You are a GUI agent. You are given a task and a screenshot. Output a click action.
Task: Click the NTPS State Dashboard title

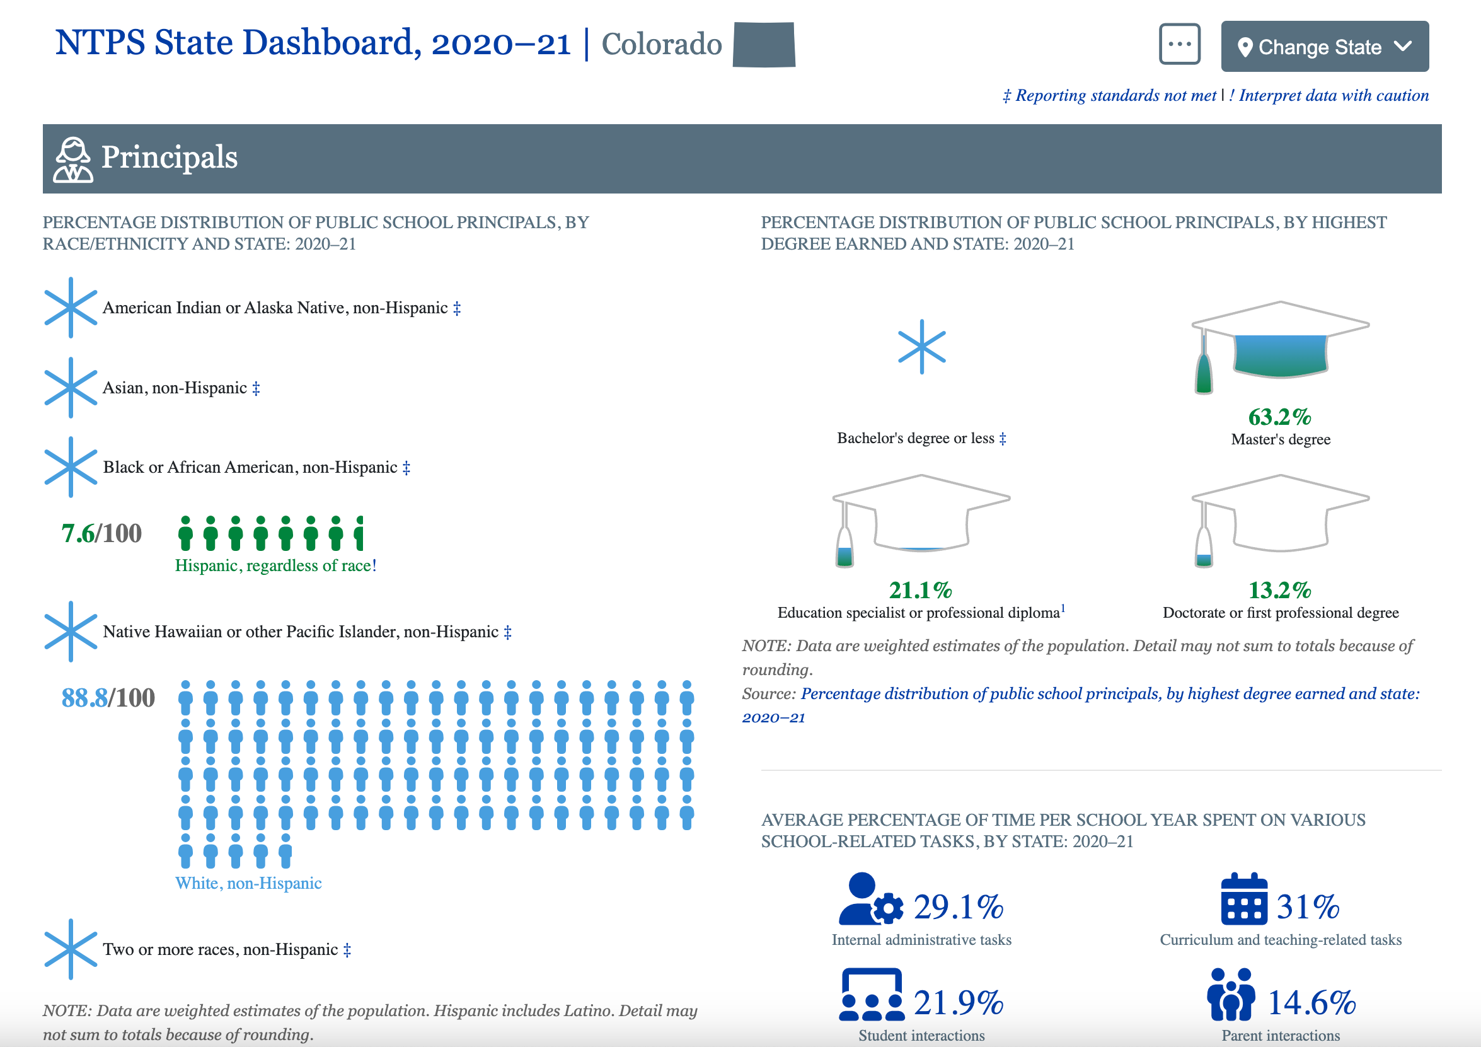click(x=313, y=43)
